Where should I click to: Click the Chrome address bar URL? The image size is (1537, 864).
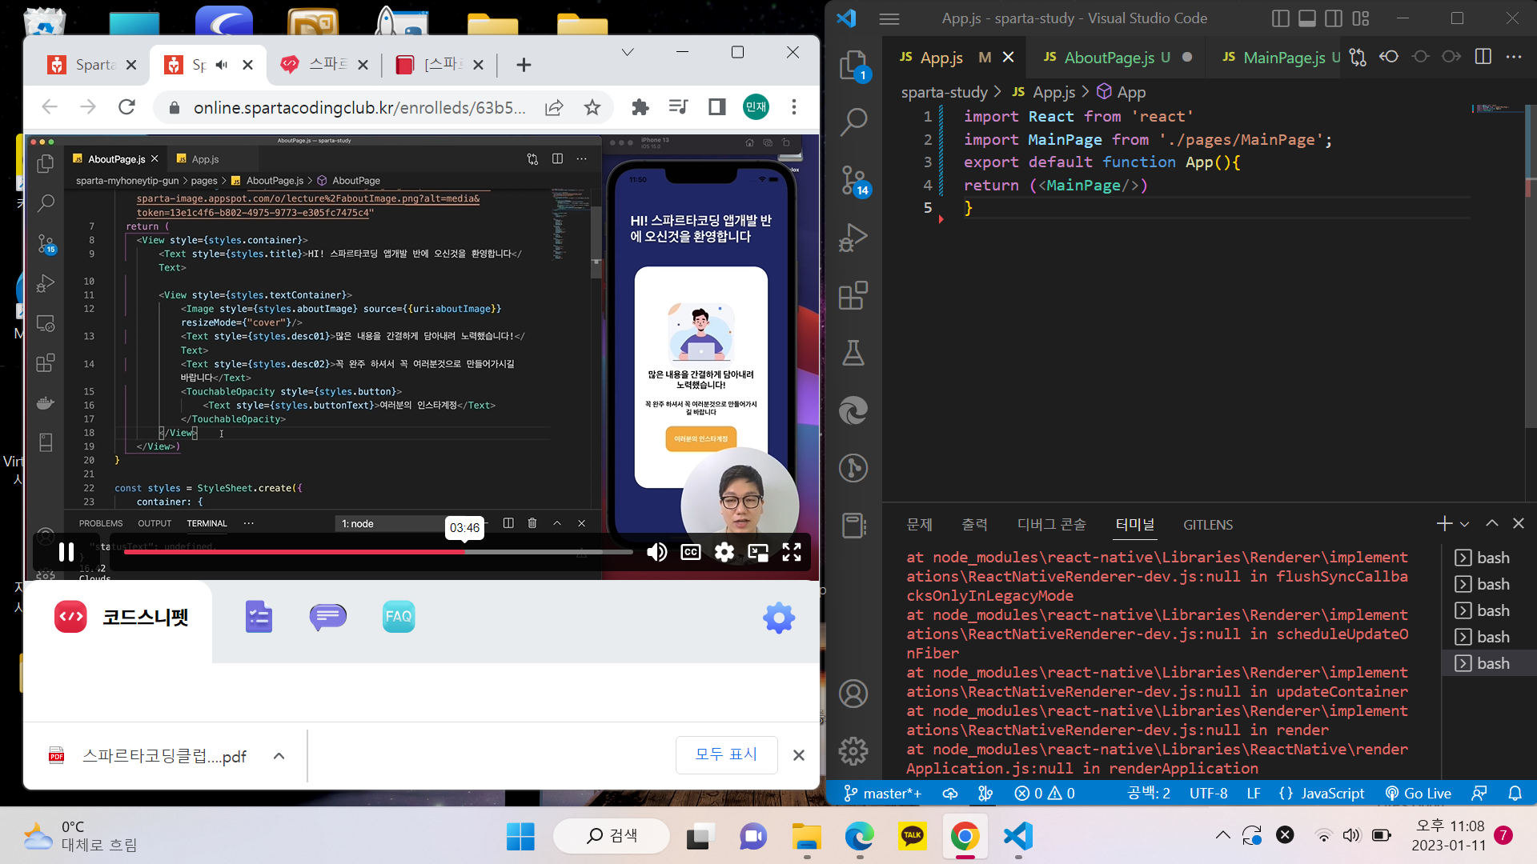coord(359,107)
